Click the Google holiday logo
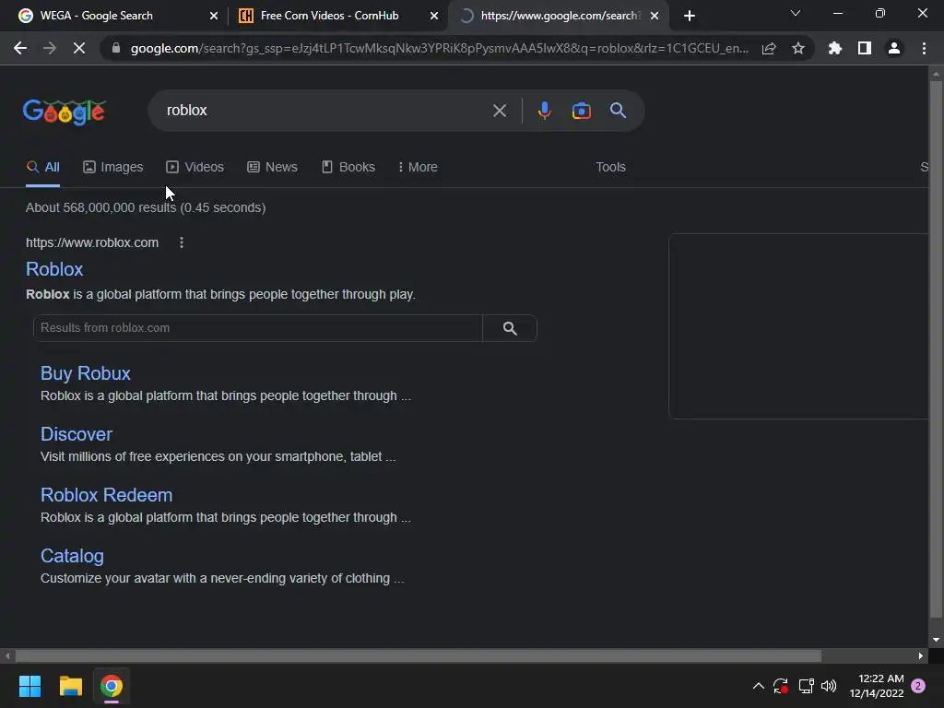 click(x=65, y=112)
